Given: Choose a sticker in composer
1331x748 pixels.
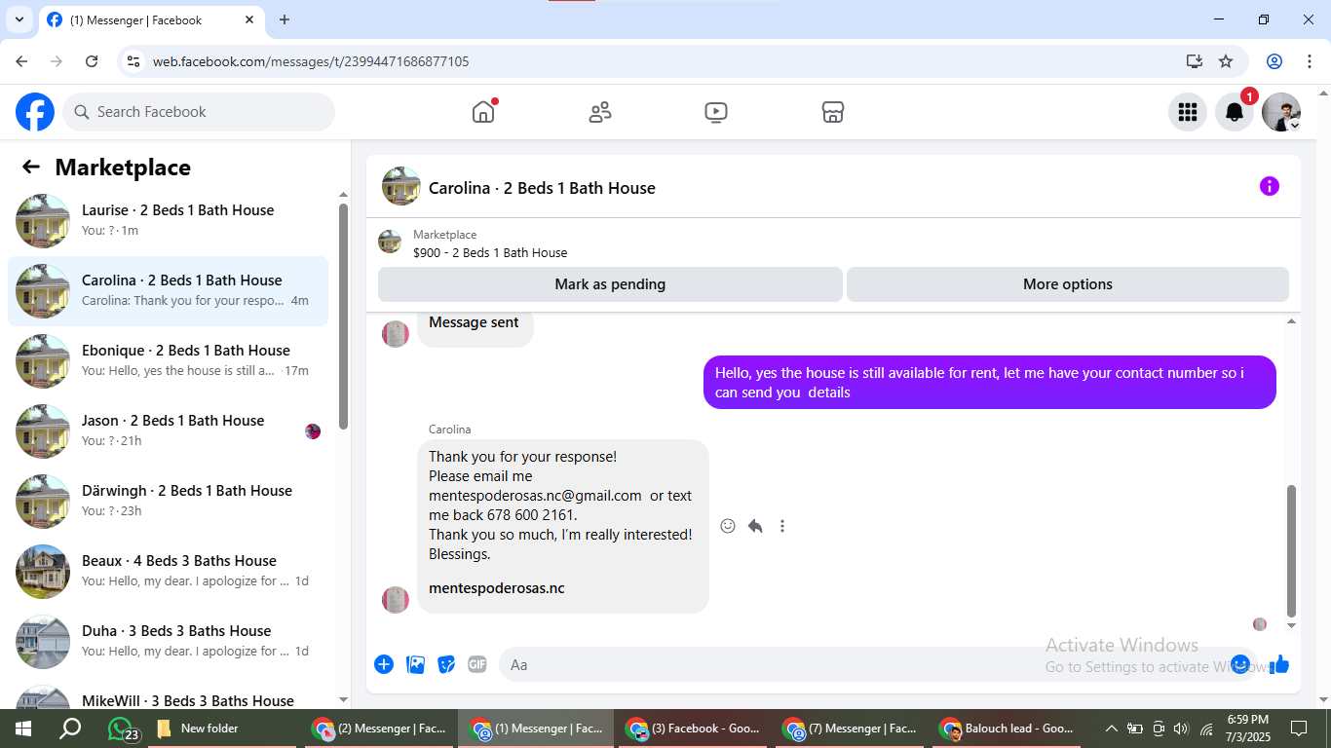Looking at the screenshot, I should [x=446, y=664].
